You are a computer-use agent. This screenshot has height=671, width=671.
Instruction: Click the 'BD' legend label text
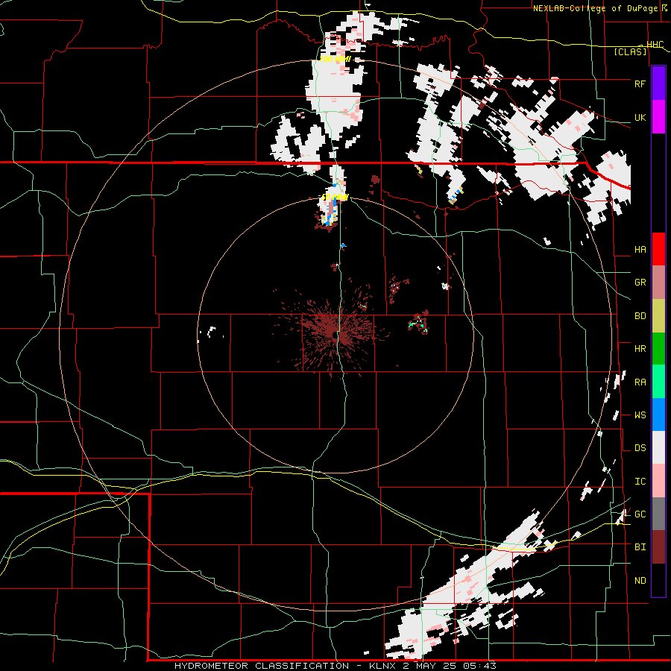point(640,316)
